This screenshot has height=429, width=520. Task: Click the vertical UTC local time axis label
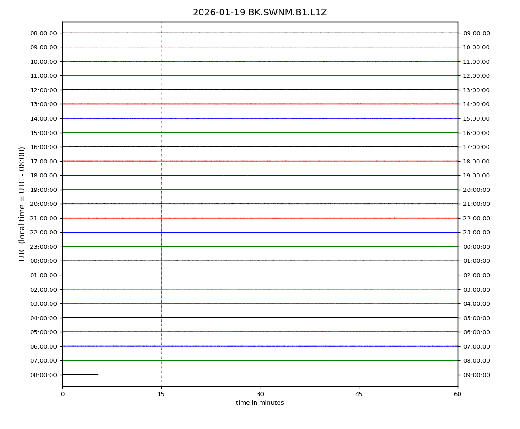click(22, 204)
